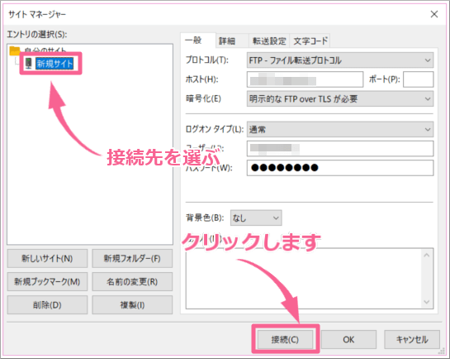Click the OK button
The image size is (450, 359).
point(348,339)
